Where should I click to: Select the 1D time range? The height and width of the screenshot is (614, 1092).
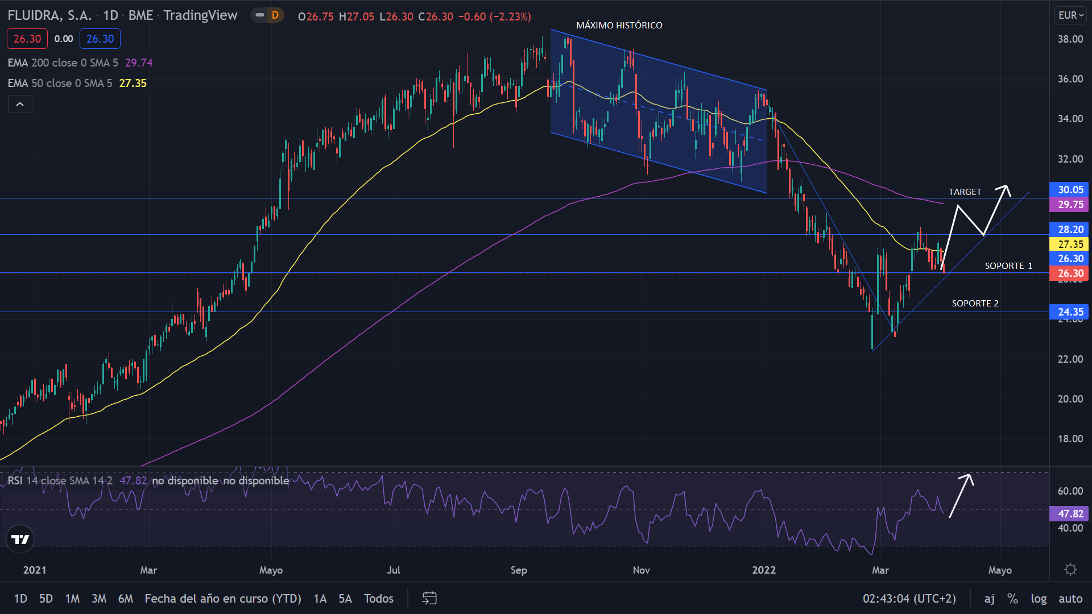(20, 599)
